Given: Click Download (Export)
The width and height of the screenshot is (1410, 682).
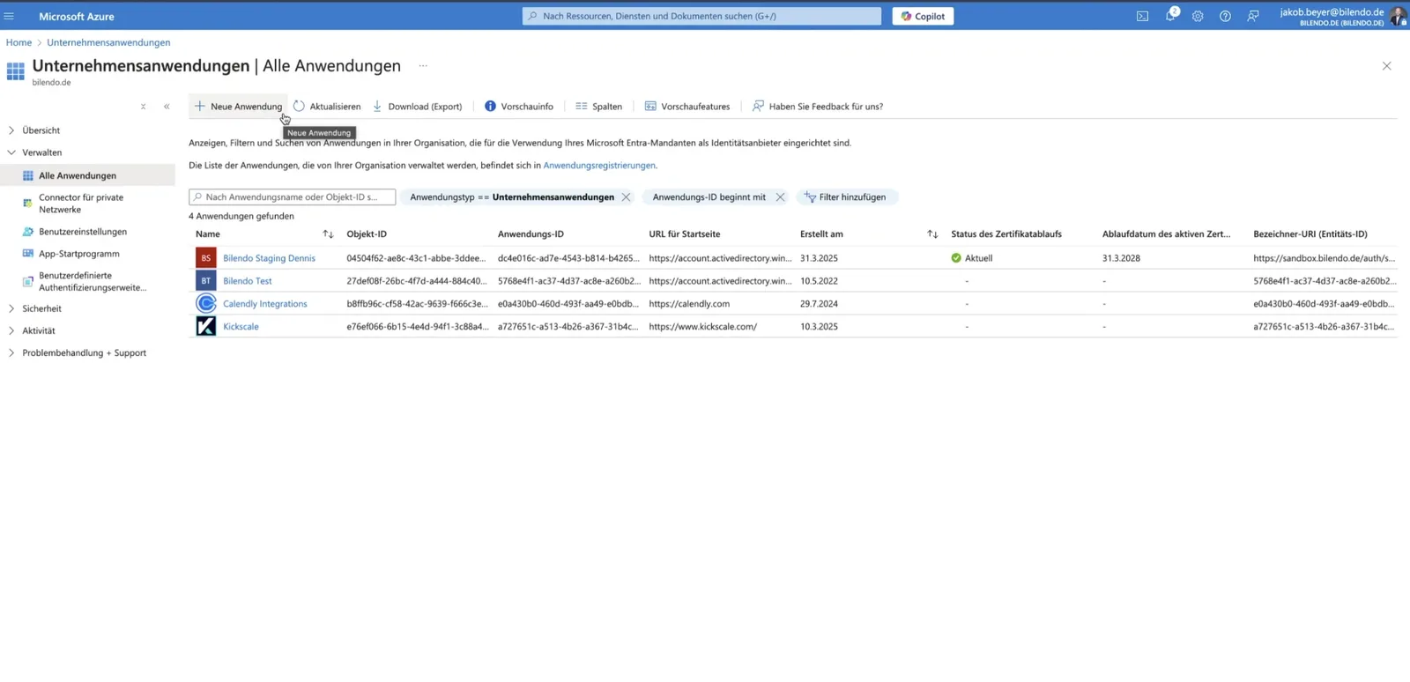Looking at the screenshot, I should pyautogui.click(x=417, y=106).
